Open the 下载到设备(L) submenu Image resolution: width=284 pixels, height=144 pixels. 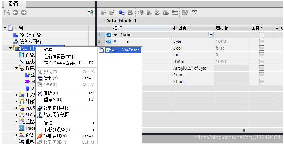(x=66, y=130)
